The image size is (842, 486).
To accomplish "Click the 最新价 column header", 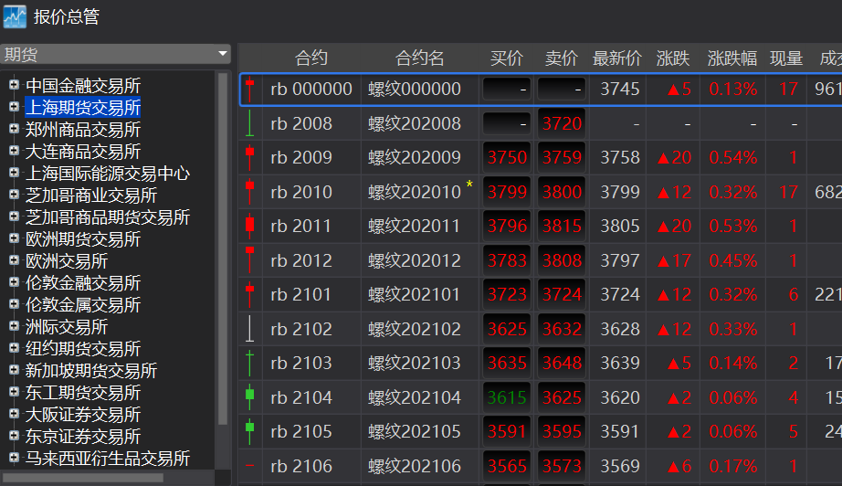I will tap(617, 58).
